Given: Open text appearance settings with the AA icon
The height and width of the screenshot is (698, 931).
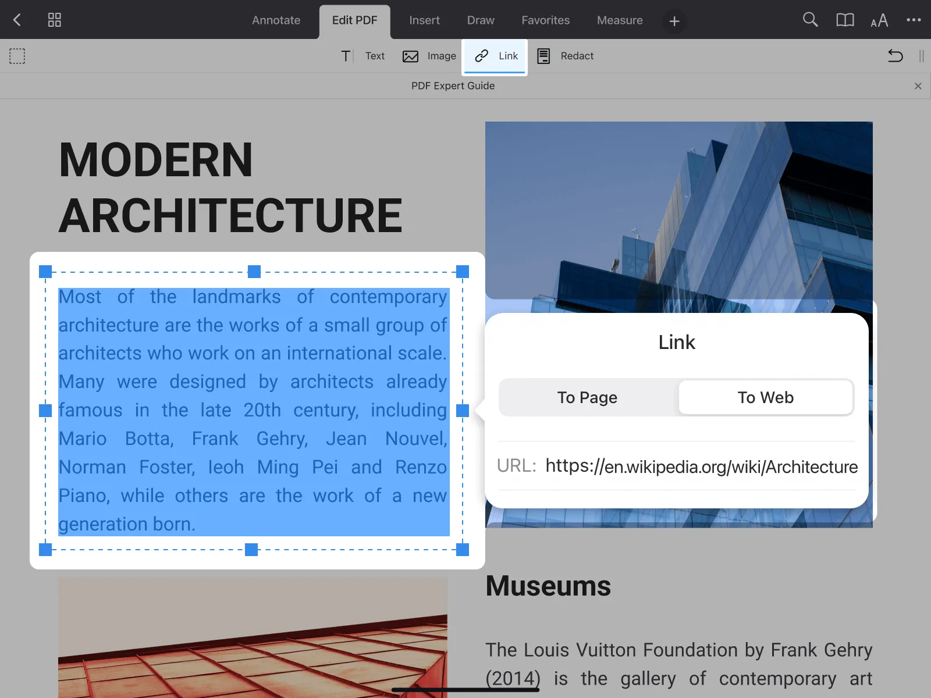Looking at the screenshot, I should [879, 20].
